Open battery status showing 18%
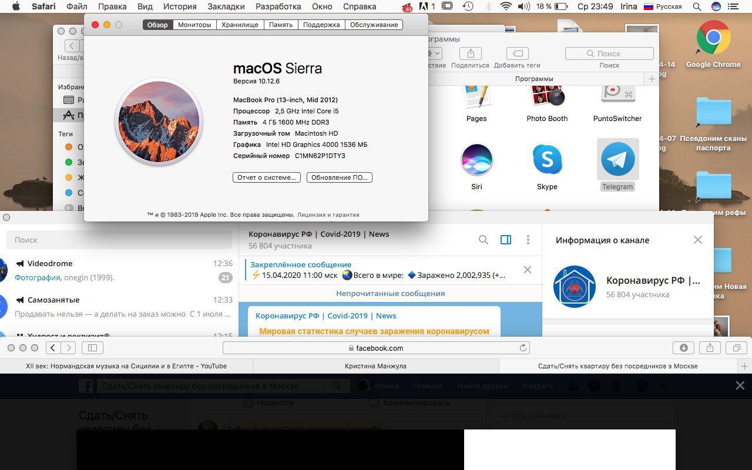752x470 pixels. point(552,6)
